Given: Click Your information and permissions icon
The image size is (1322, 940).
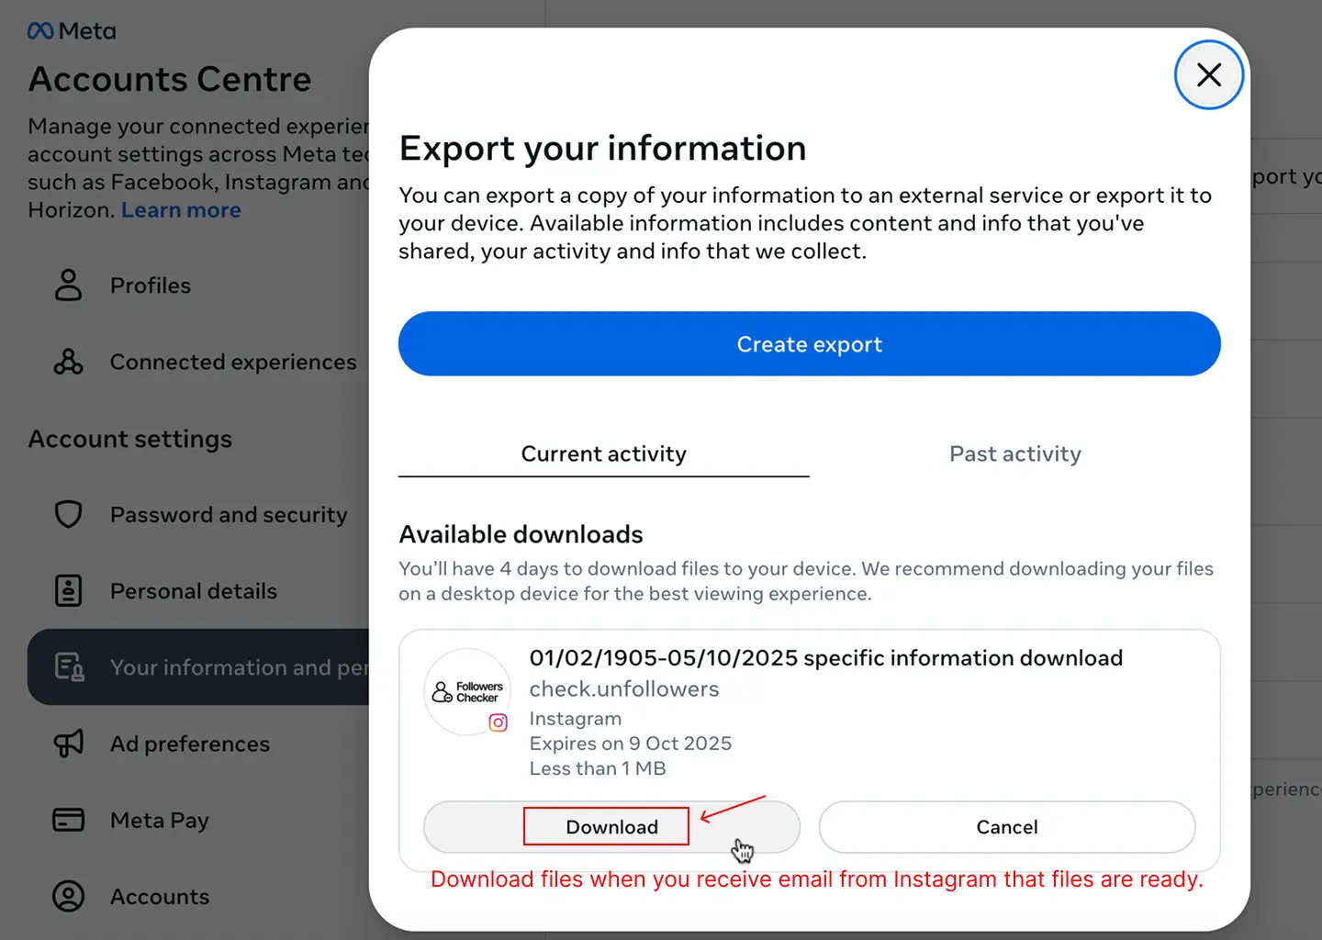Looking at the screenshot, I should click(x=69, y=666).
